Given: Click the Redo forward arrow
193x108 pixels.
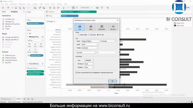Looking at the screenshot, I should (x=12, y=8).
